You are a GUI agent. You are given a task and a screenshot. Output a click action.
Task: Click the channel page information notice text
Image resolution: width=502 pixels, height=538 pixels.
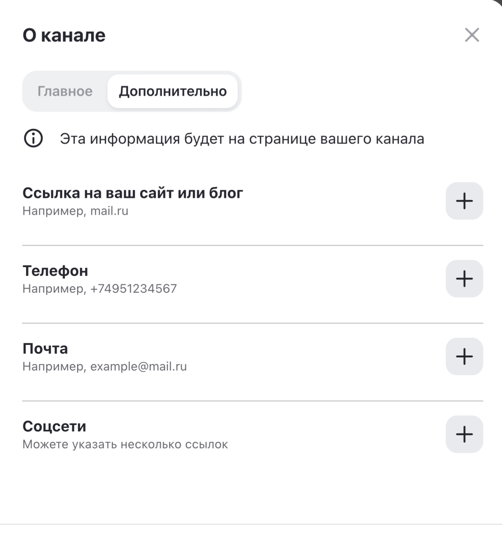click(x=242, y=139)
